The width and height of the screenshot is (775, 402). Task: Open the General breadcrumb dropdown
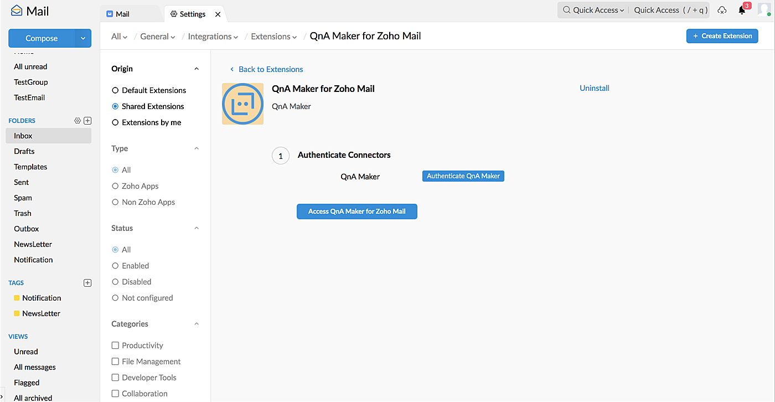(158, 37)
